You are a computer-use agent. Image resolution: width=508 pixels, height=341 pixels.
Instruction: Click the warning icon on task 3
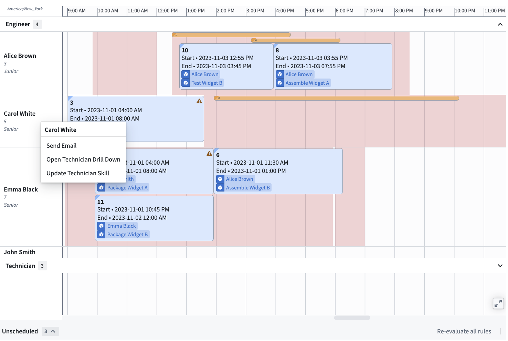pos(199,101)
